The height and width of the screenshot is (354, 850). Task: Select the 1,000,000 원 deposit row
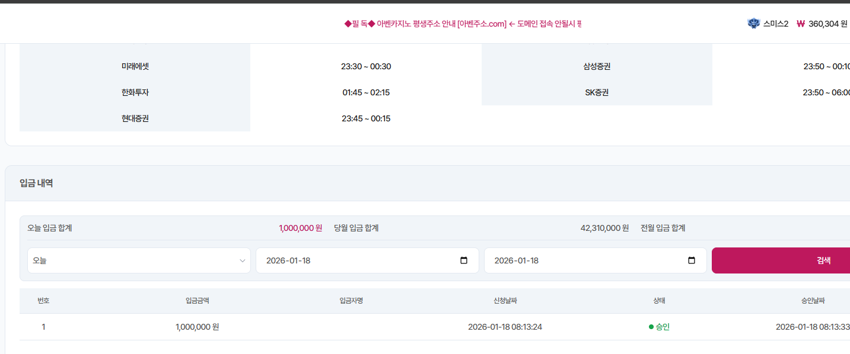[x=198, y=327]
